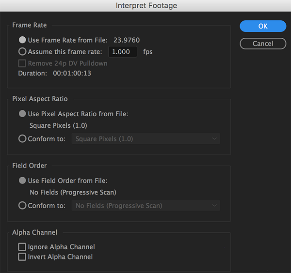Image resolution: width=291 pixels, height=273 pixels.
Task: Select Use Pixel Aspect Ratio from File
Action: click(22, 114)
